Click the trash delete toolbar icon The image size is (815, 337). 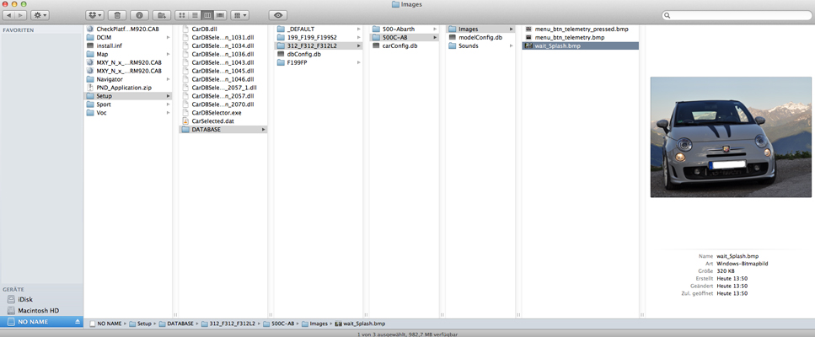pos(117,15)
